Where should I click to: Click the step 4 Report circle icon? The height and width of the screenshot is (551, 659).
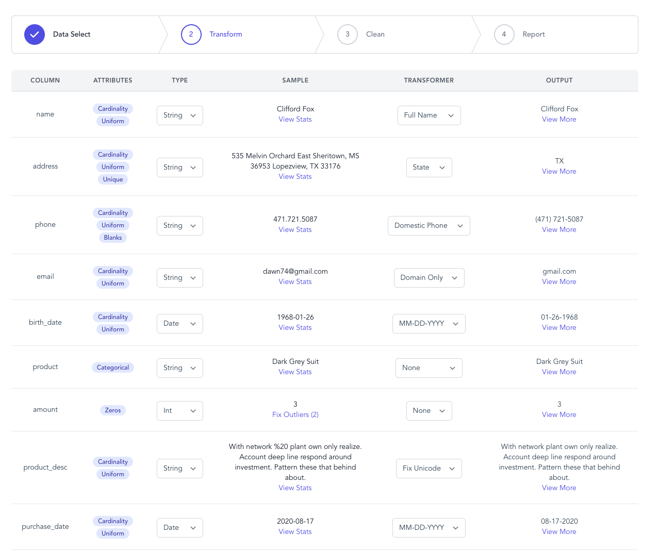504,35
